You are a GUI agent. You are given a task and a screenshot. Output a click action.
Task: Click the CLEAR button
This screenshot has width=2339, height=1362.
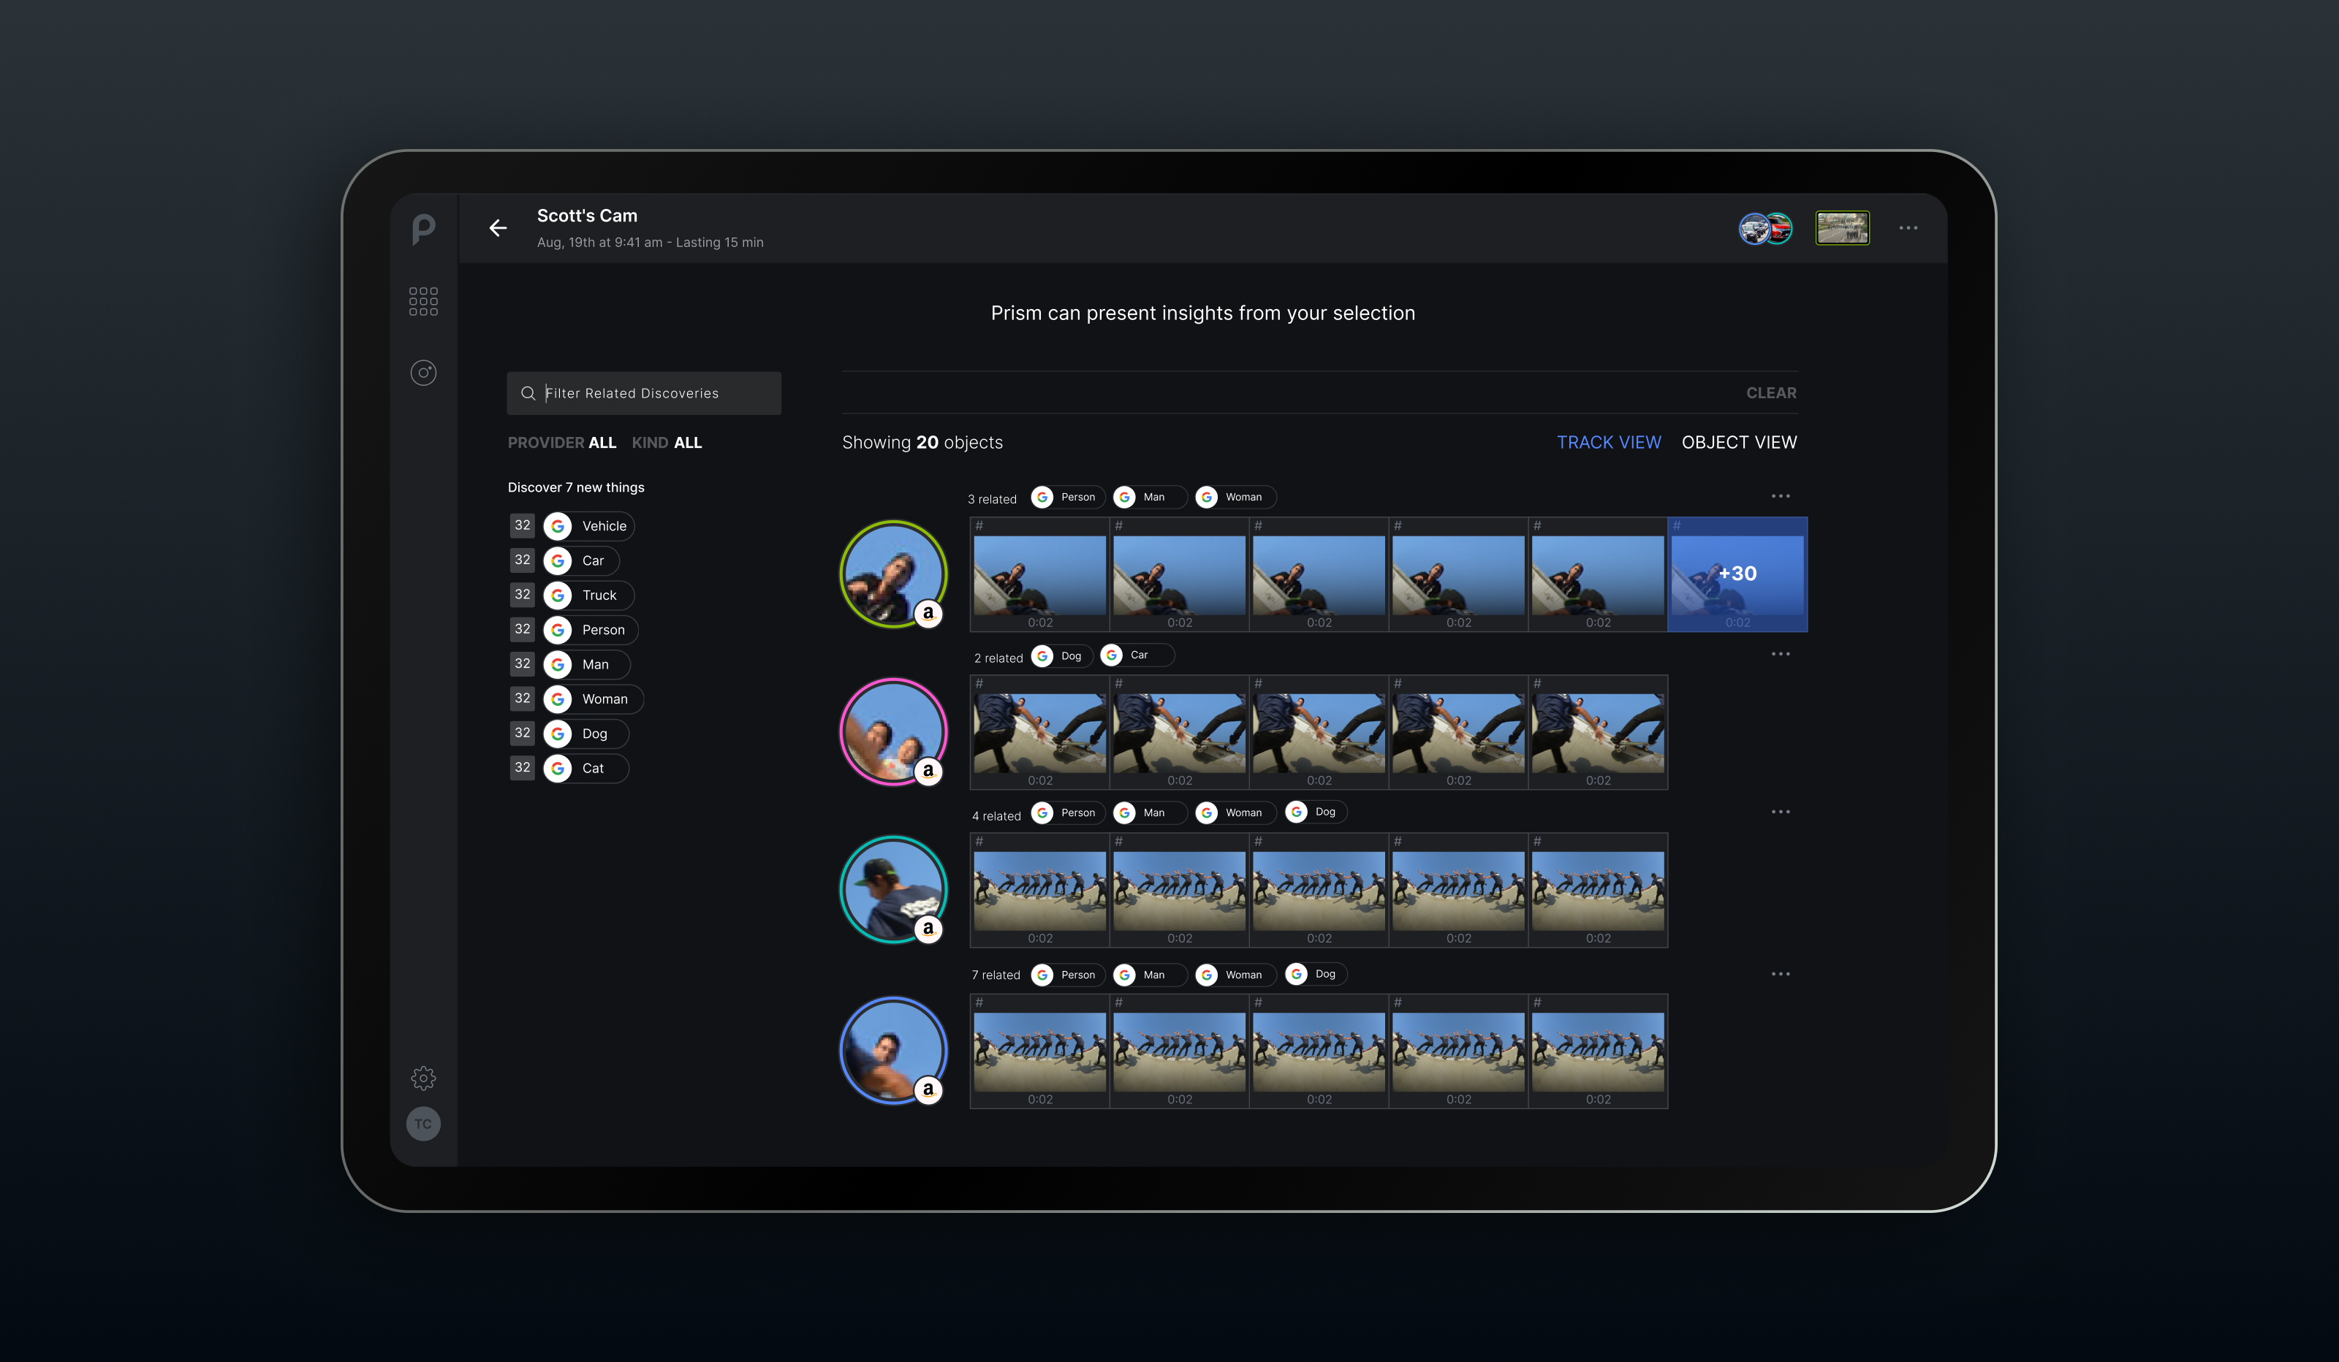pos(1771,393)
